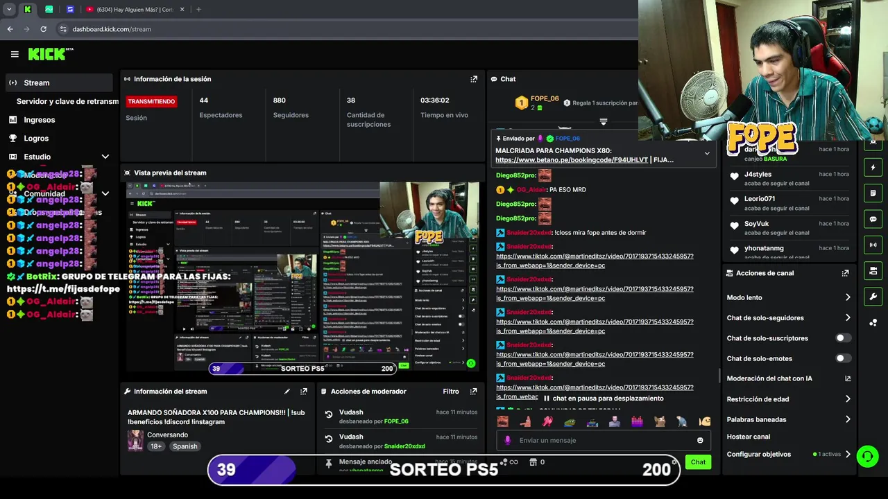The image size is (888, 499).
Task: Open Chat de solo-seguidores options arrow
Action: click(848, 317)
